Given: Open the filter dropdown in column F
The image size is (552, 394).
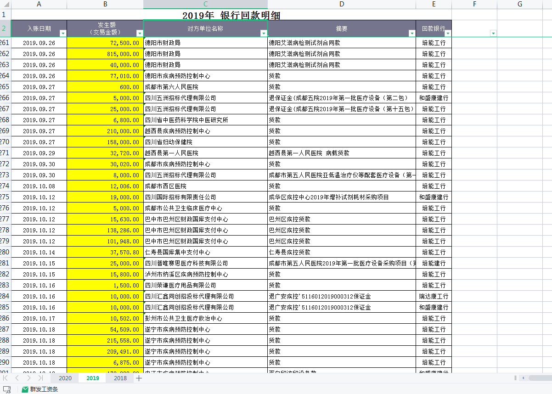Looking at the screenshot, I should click(493, 33).
